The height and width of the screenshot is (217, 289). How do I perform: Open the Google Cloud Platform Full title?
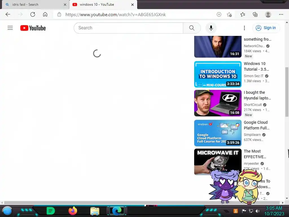(257, 125)
